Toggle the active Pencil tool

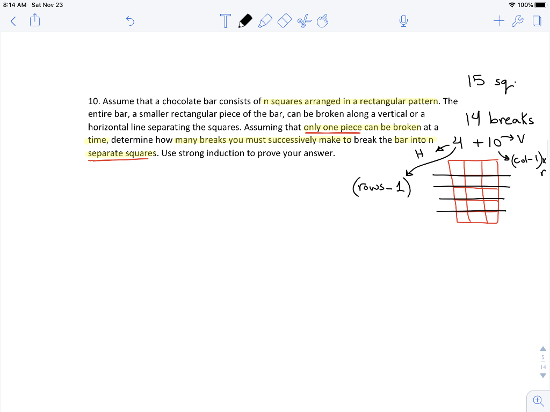245,21
